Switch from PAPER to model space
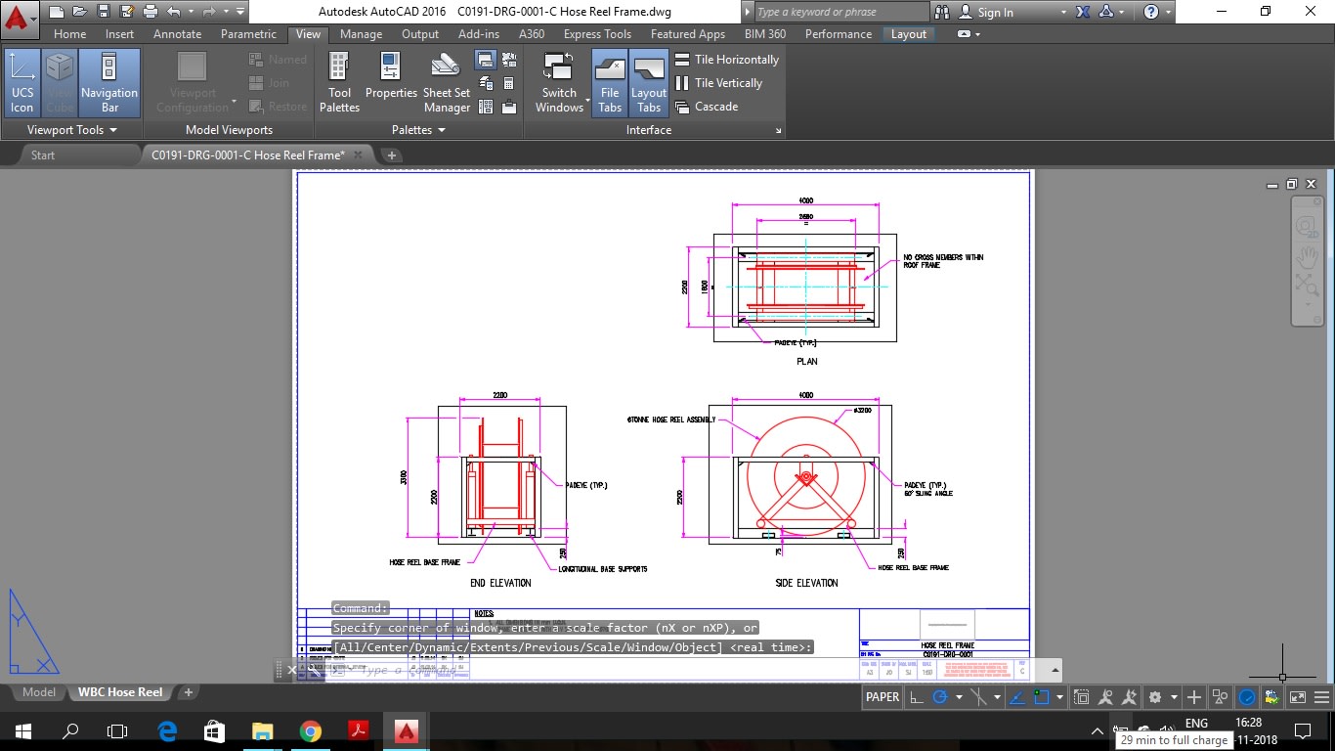1335x751 pixels. coord(881,696)
